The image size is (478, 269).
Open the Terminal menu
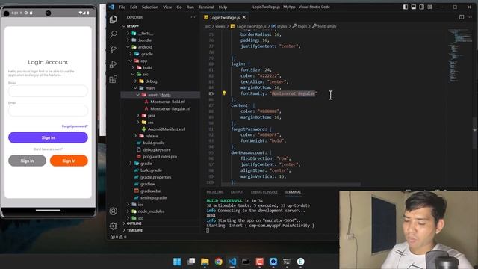206,7
